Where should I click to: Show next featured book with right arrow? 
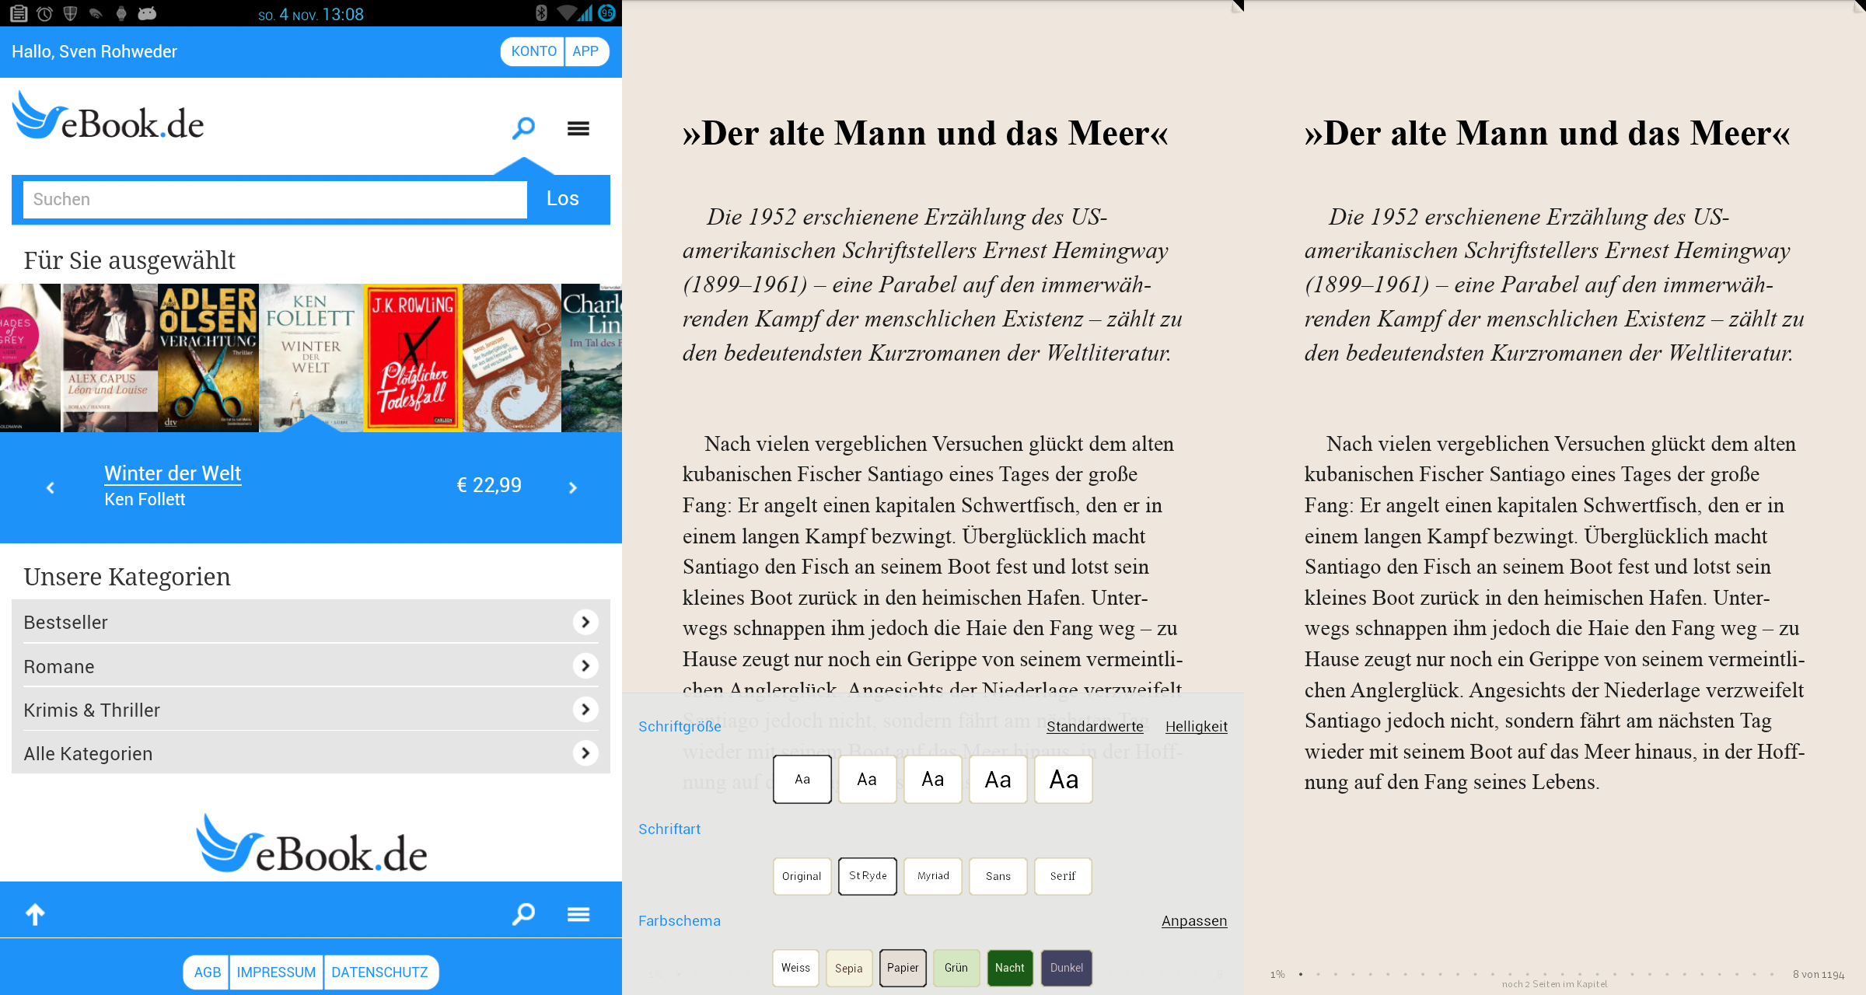[573, 487]
